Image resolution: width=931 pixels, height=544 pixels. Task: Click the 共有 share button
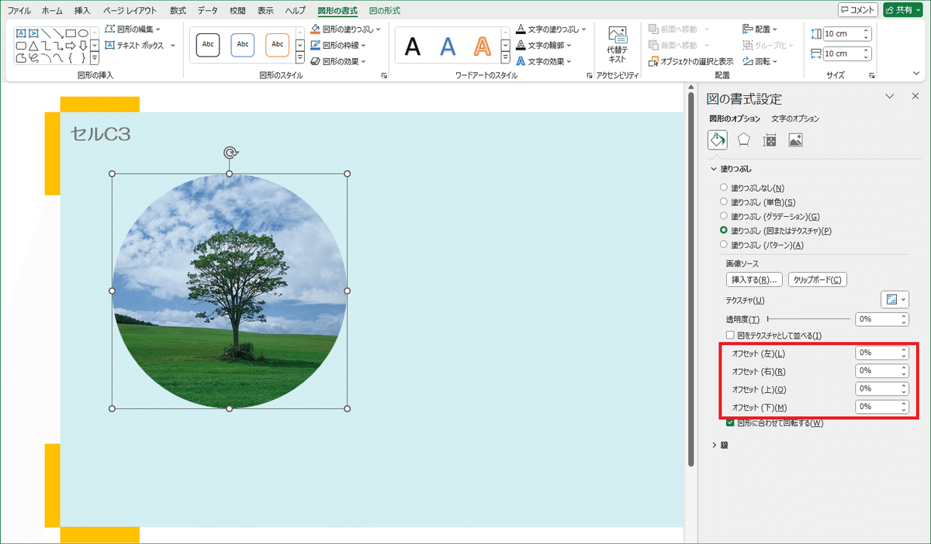click(x=903, y=10)
